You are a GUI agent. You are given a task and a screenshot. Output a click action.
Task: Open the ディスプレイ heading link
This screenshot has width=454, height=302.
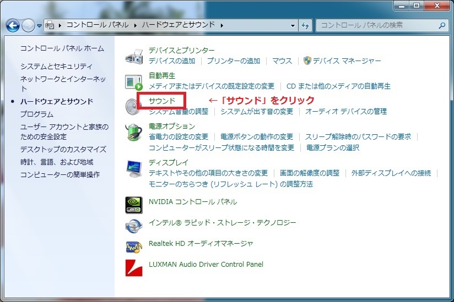[x=169, y=162]
